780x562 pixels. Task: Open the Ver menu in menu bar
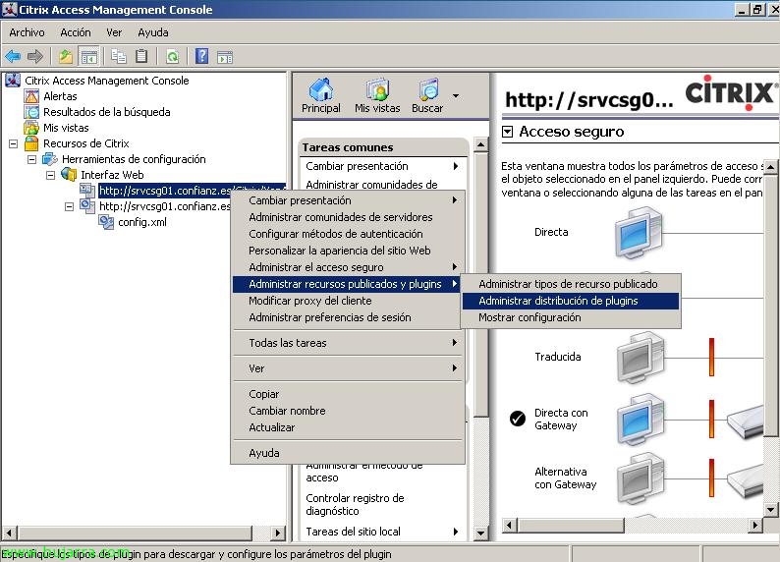114,32
